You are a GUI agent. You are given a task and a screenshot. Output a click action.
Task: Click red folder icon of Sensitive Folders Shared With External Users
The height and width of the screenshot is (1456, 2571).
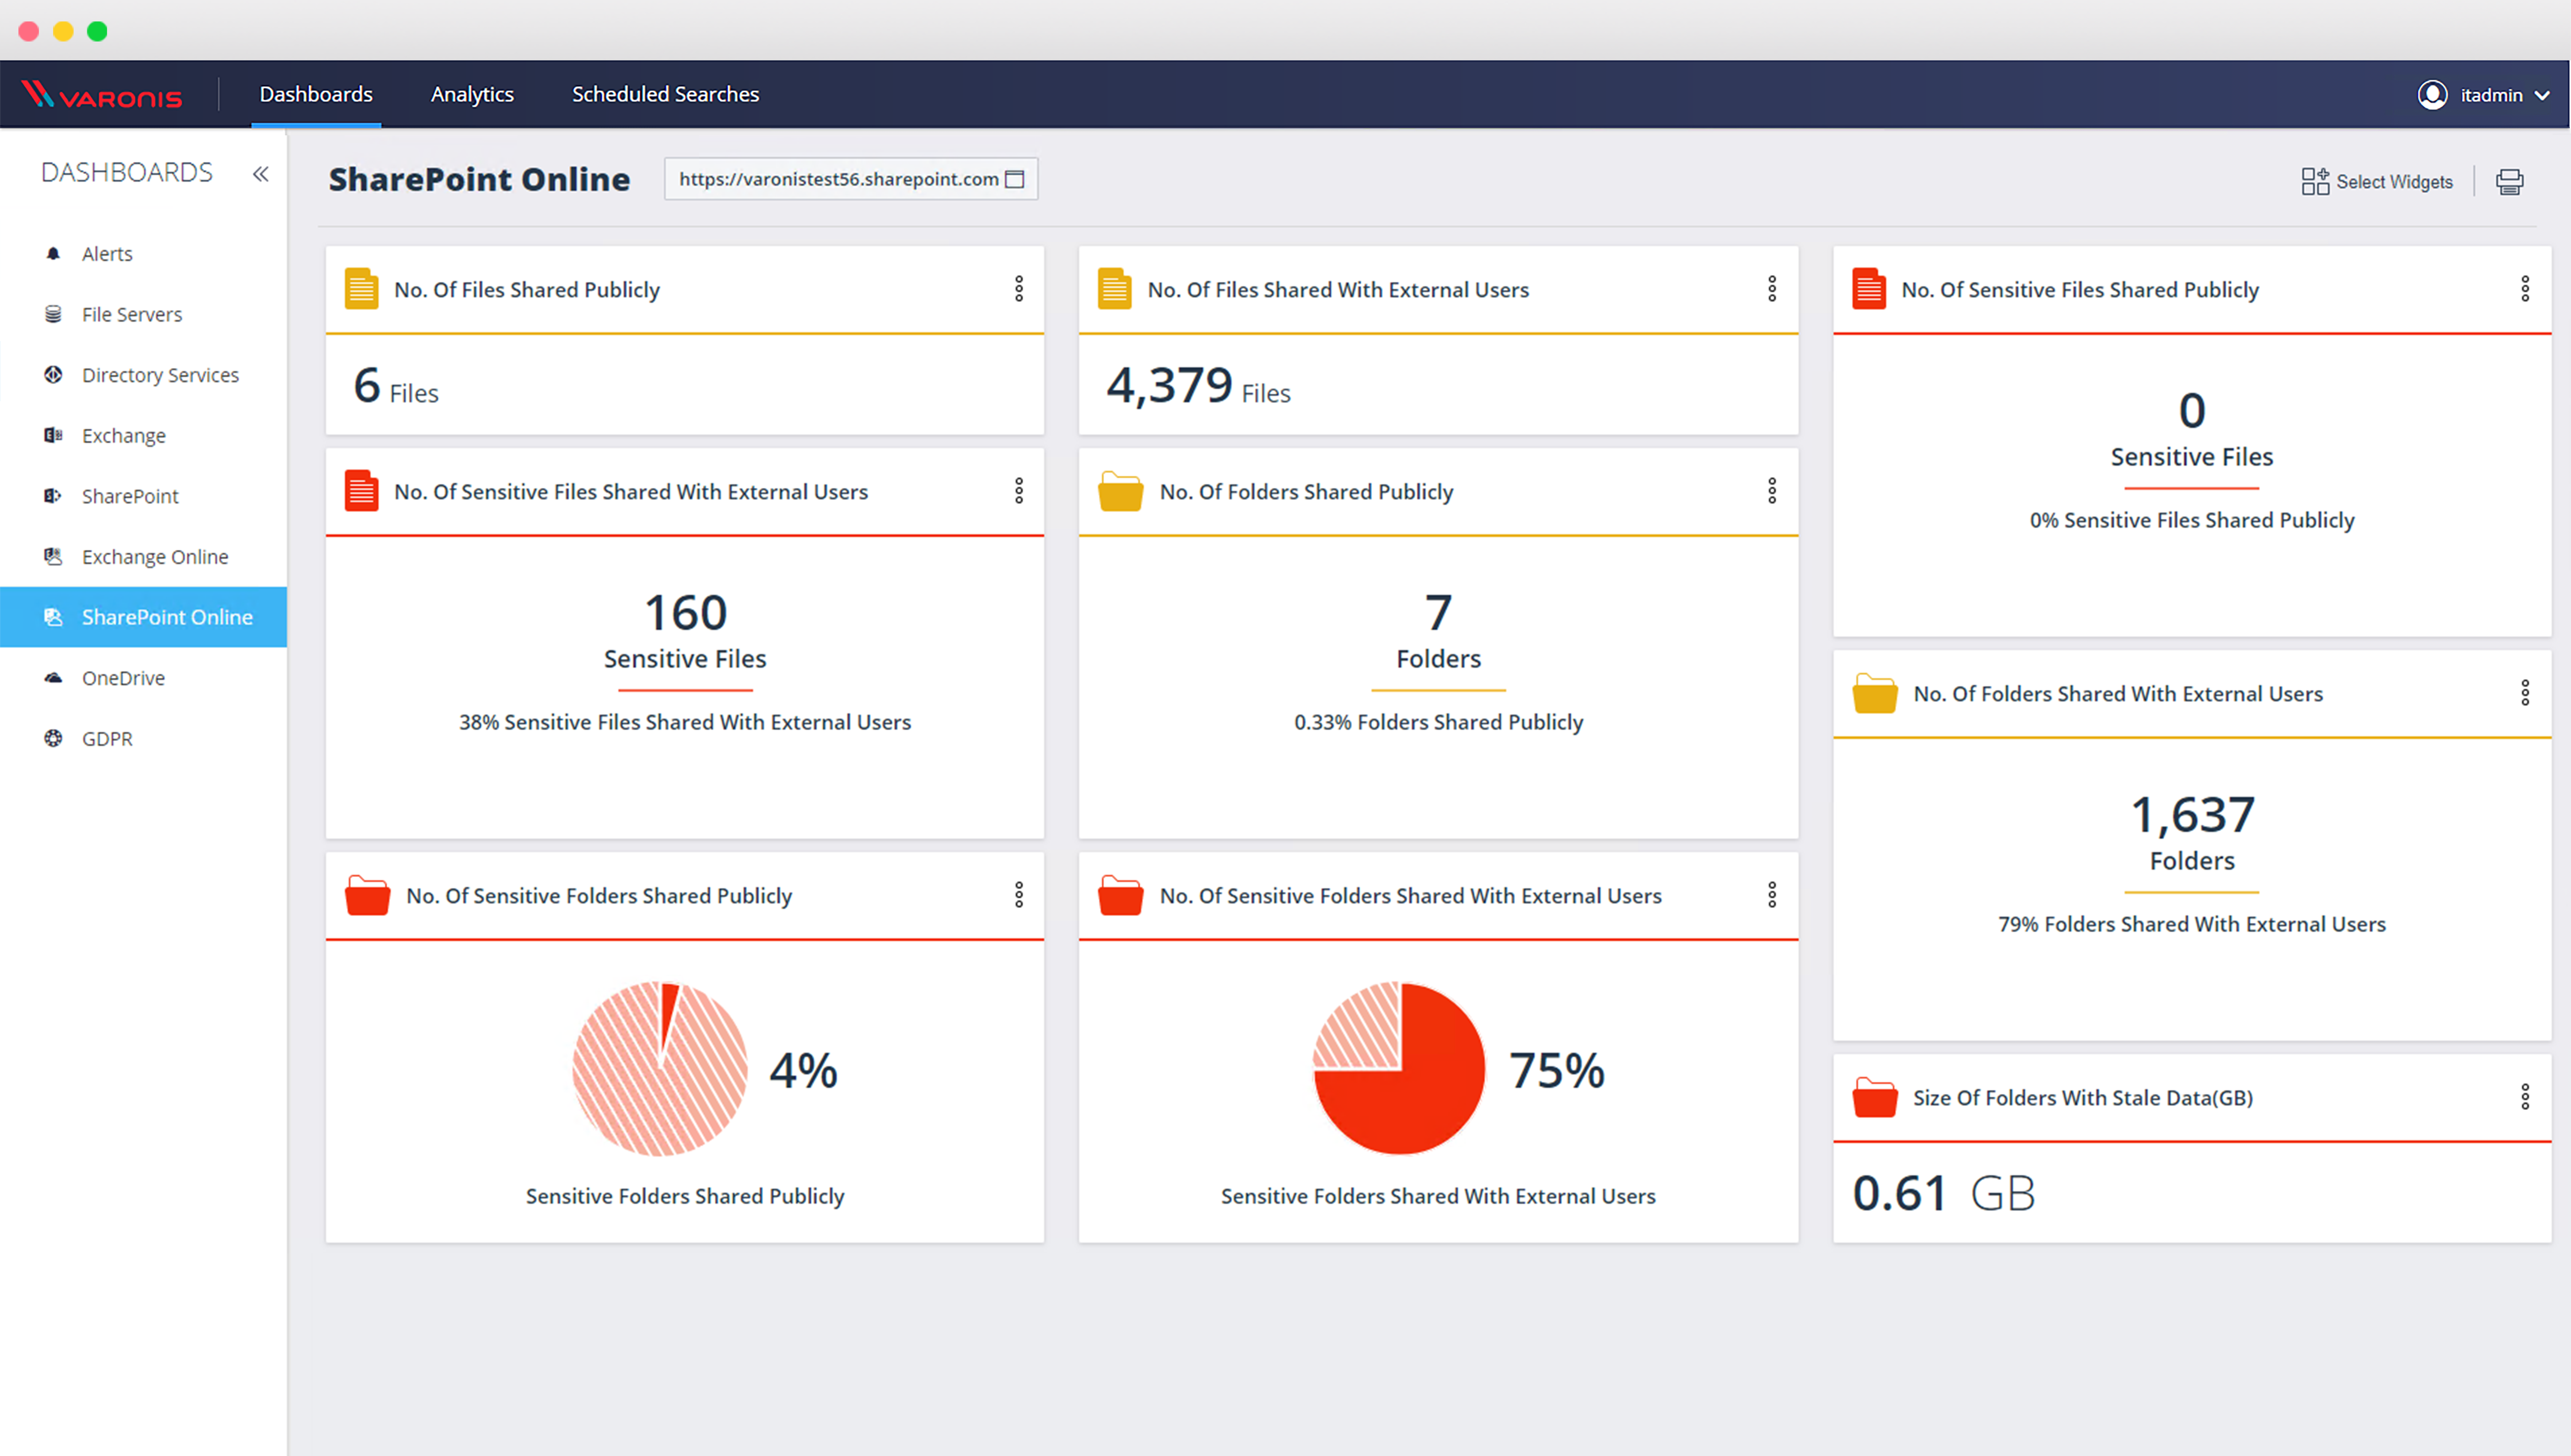(x=1120, y=896)
